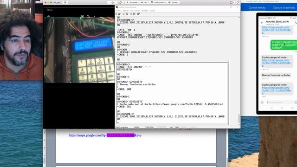Viewport: 297px width, 167px height.
Task: Click the arrow chevron in camera window toolbar
Action: click(94, 17)
